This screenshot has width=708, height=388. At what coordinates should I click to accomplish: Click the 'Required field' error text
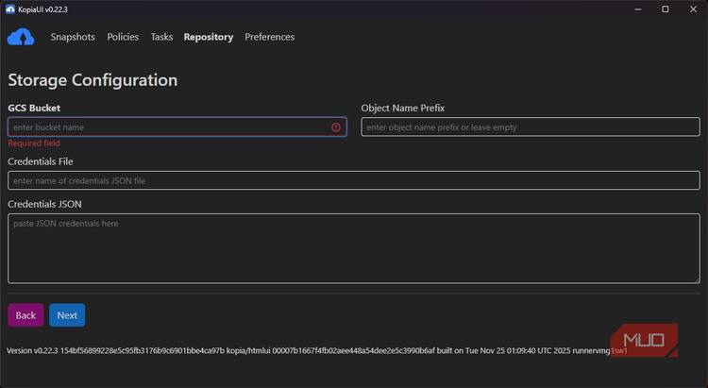click(x=34, y=143)
